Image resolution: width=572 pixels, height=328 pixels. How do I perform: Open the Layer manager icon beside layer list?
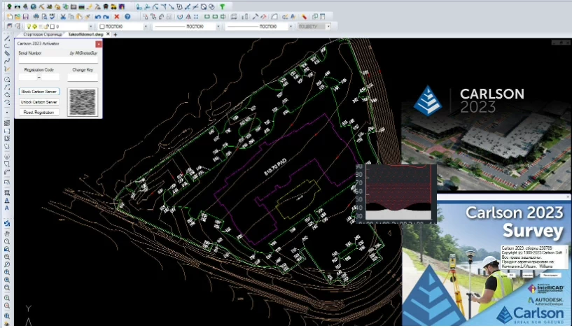(x=10, y=27)
